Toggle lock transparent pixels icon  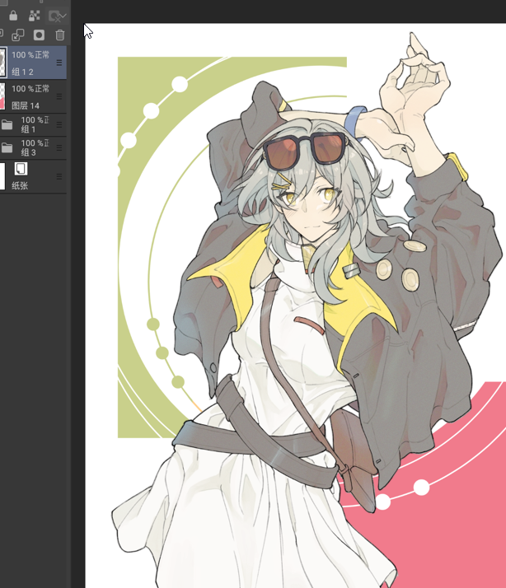point(34,16)
